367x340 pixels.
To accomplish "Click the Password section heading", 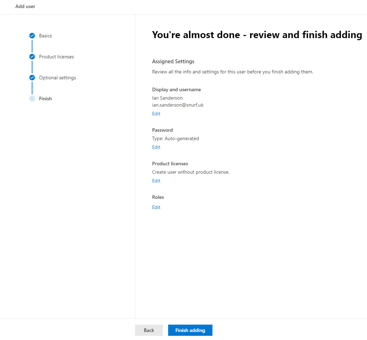I will (x=162, y=130).
